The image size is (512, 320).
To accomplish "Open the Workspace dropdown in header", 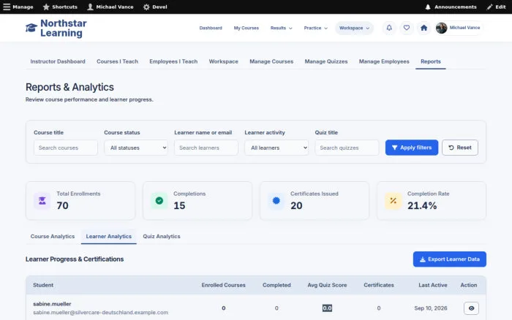I will (354, 28).
